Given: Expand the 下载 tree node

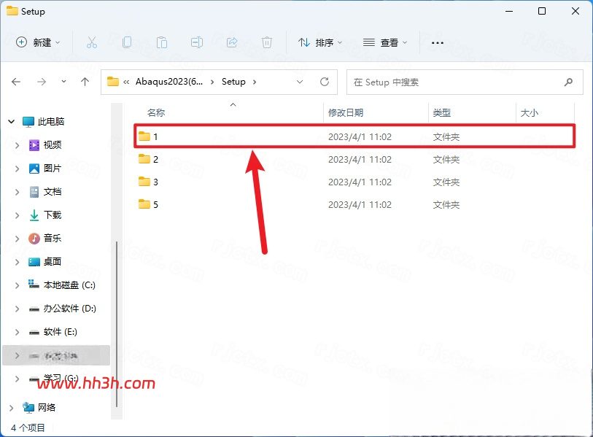Looking at the screenshot, I should pos(17,215).
